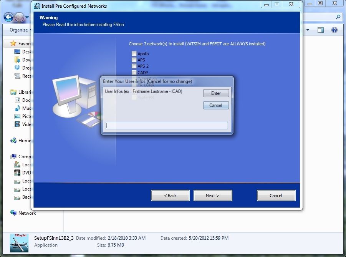Click the date created value 5/20/2012 15:59 PM
Image resolution: width=346 pixels, height=257 pixels.
tap(209, 238)
